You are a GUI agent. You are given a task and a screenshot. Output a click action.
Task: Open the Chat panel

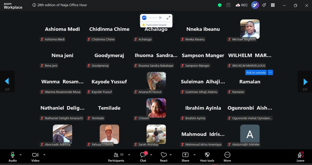coord(143,157)
